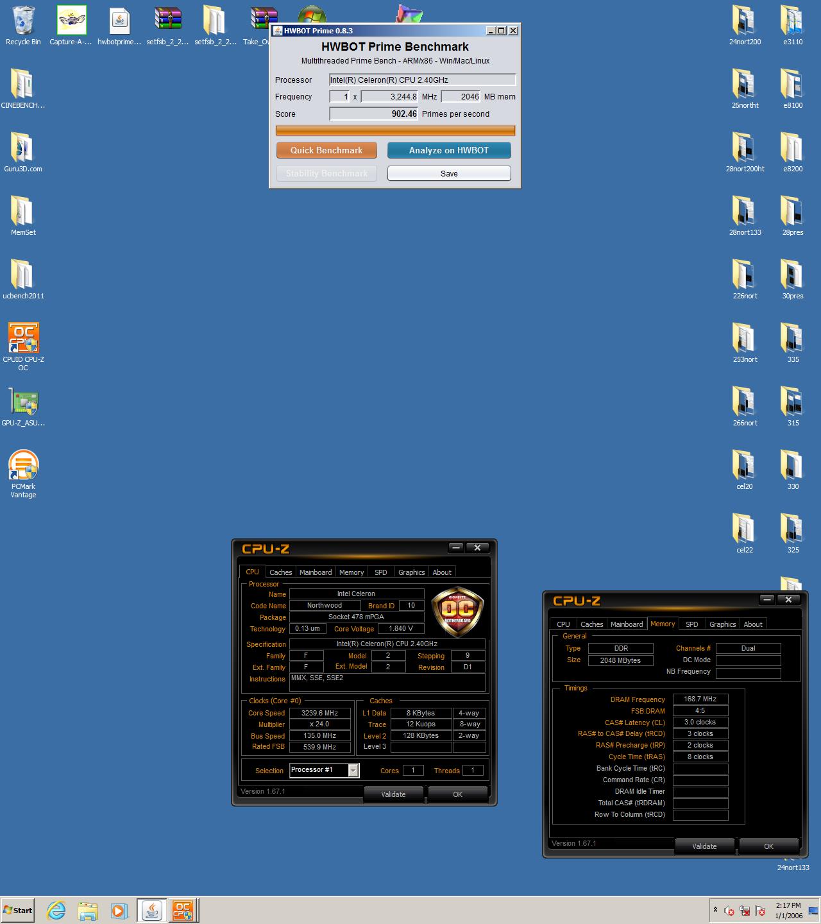Open the setfsb_2_2 folder icon

coord(216,26)
